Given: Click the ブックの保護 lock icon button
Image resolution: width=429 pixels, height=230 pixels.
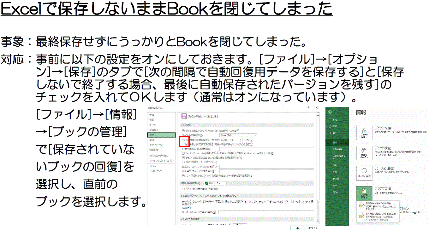Looking at the screenshot, I should coord(364,133).
